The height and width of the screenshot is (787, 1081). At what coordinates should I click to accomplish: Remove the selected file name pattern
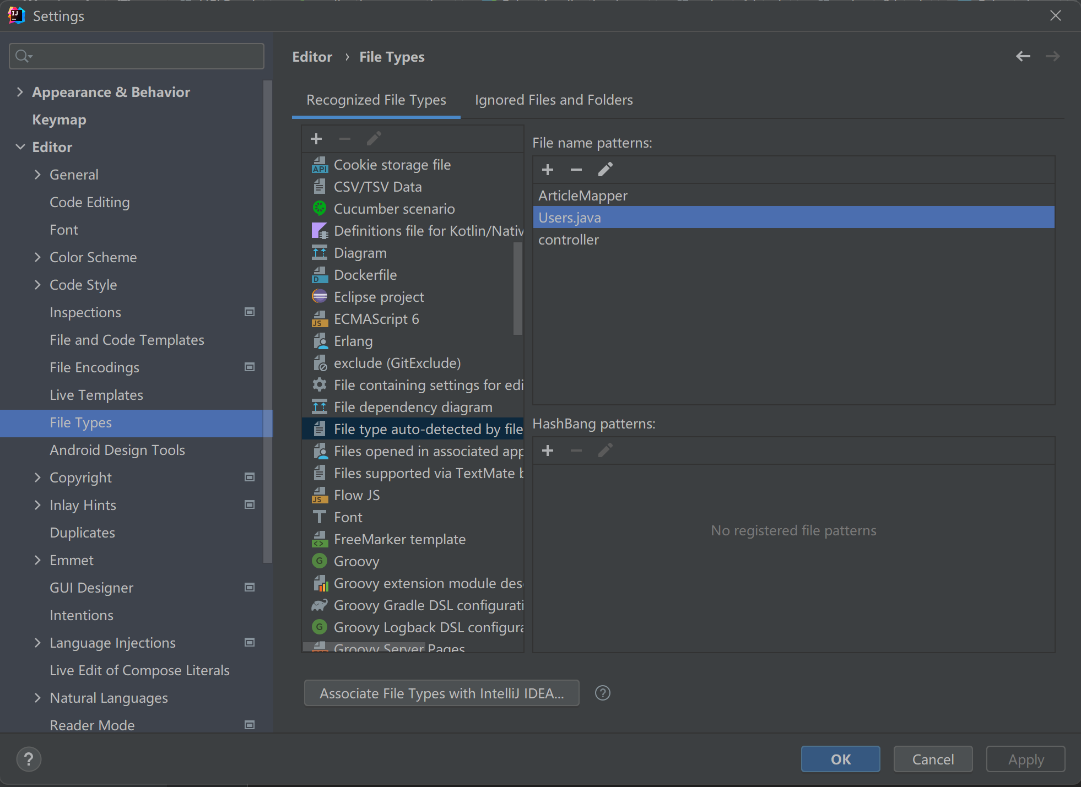tap(576, 170)
